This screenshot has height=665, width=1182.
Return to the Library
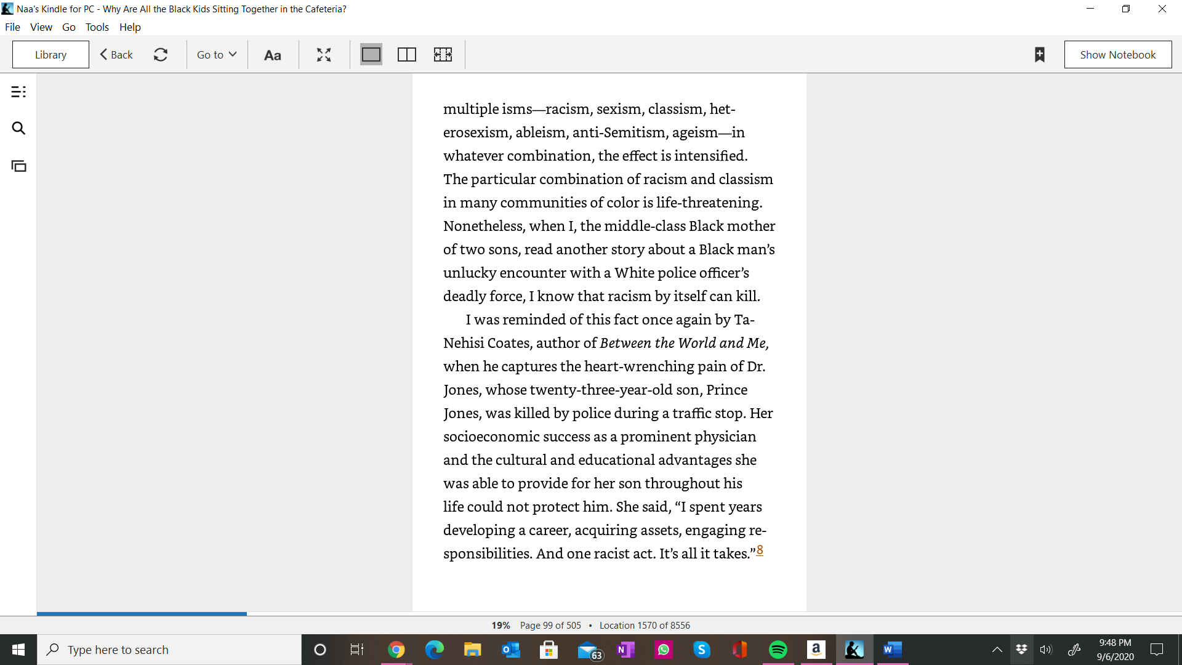(50, 55)
